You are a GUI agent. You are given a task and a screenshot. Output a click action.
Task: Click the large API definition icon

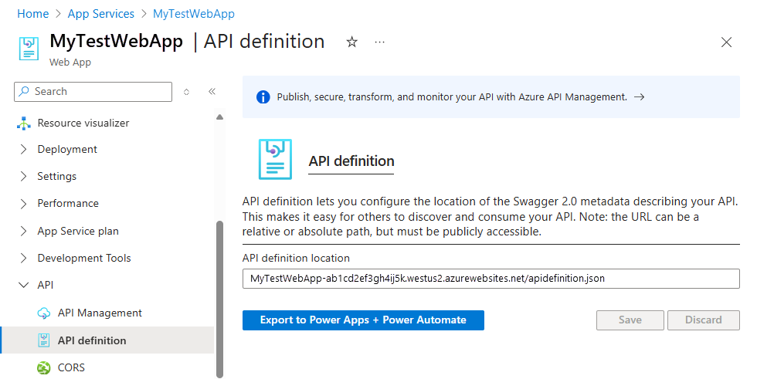click(x=275, y=160)
